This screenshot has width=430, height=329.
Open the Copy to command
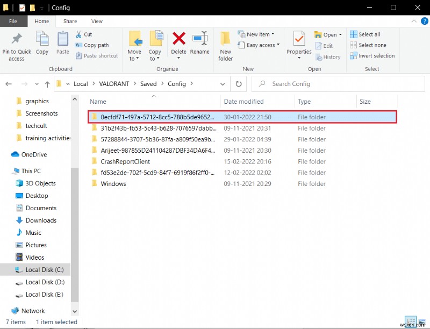[155, 46]
